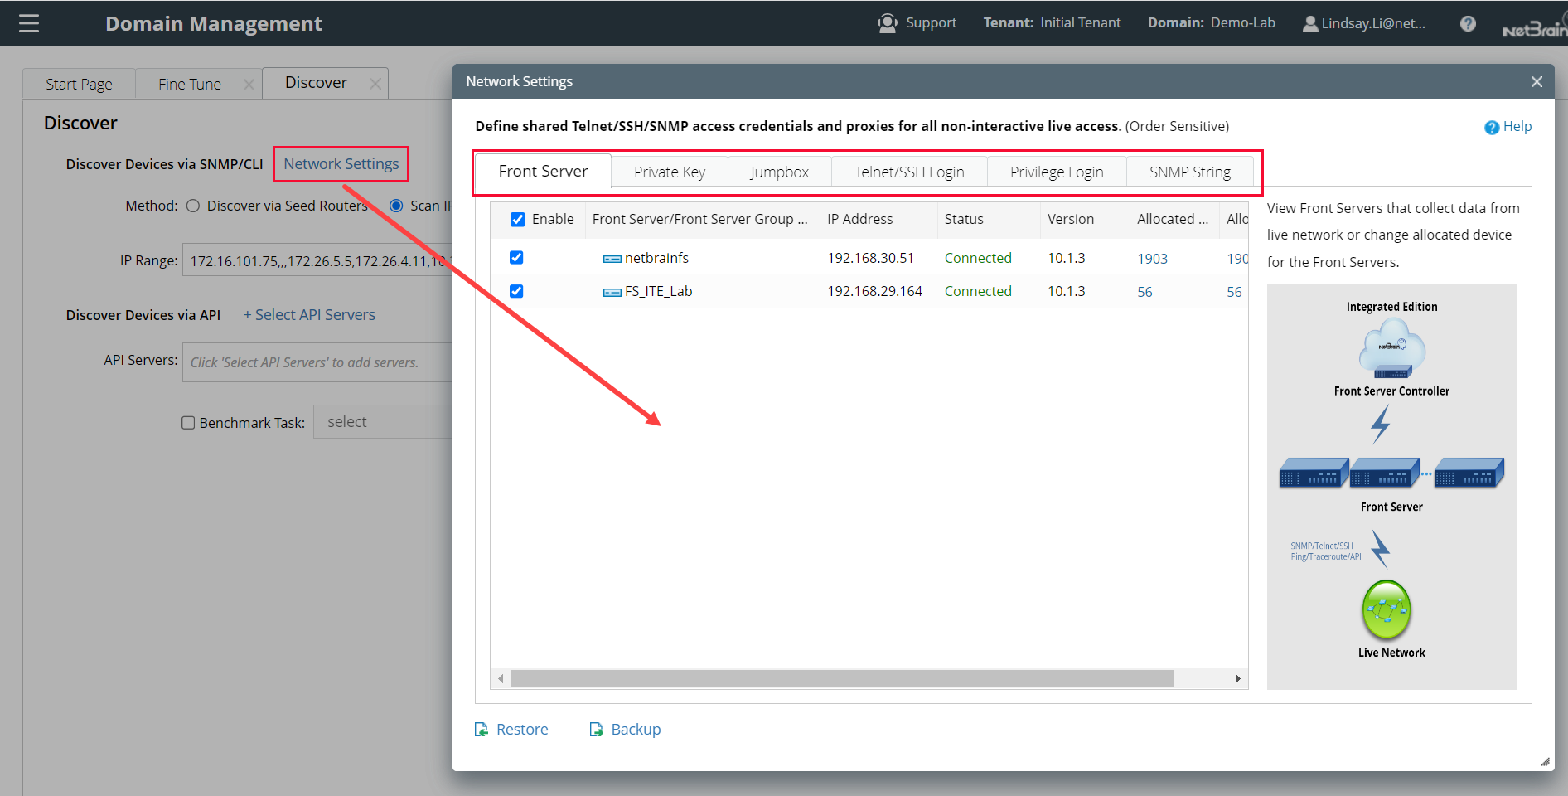Uncheck the netbrainfs row checkbox

pos(516,258)
